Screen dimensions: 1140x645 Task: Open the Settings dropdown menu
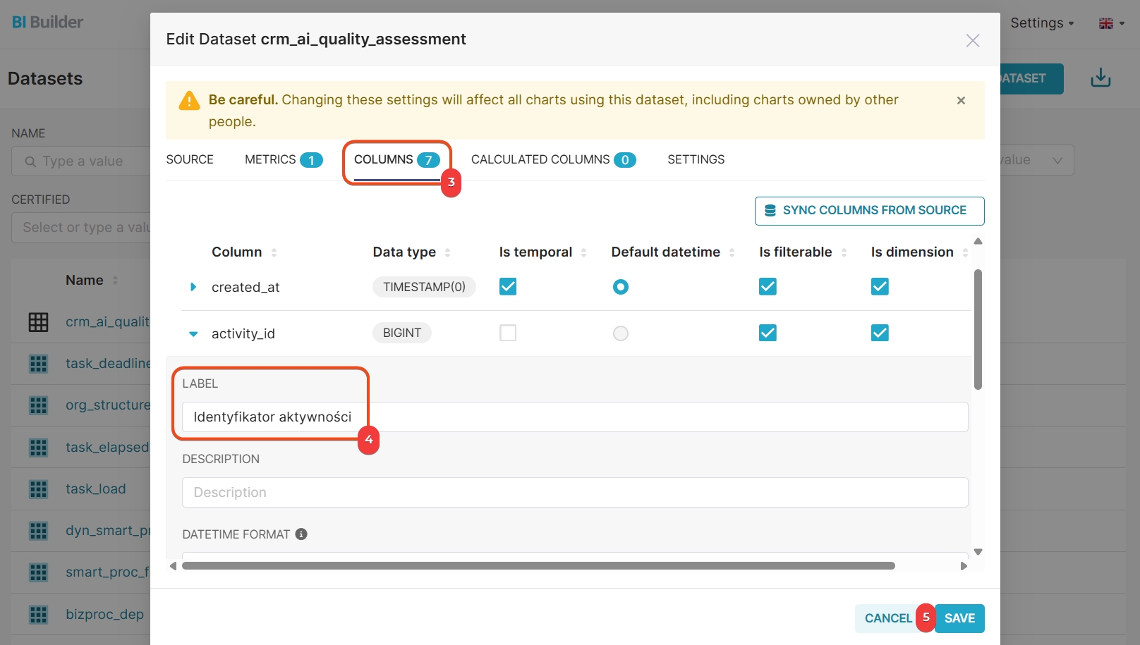[1041, 23]
